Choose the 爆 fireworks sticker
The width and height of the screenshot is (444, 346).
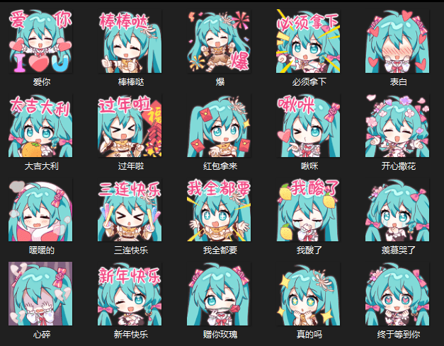point(219,41)
